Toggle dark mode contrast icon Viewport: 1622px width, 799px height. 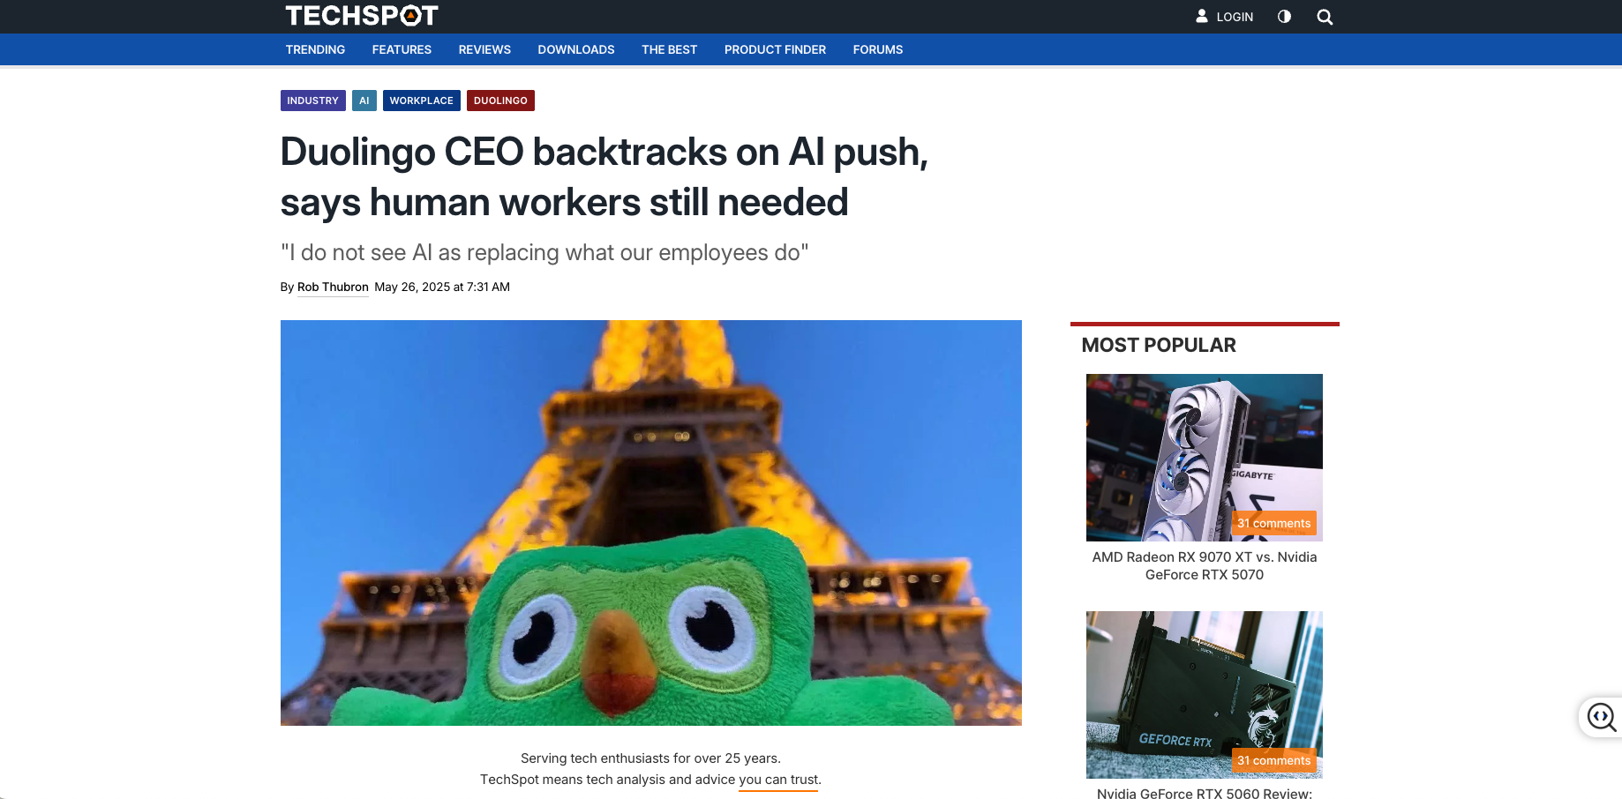[1284, 17]
